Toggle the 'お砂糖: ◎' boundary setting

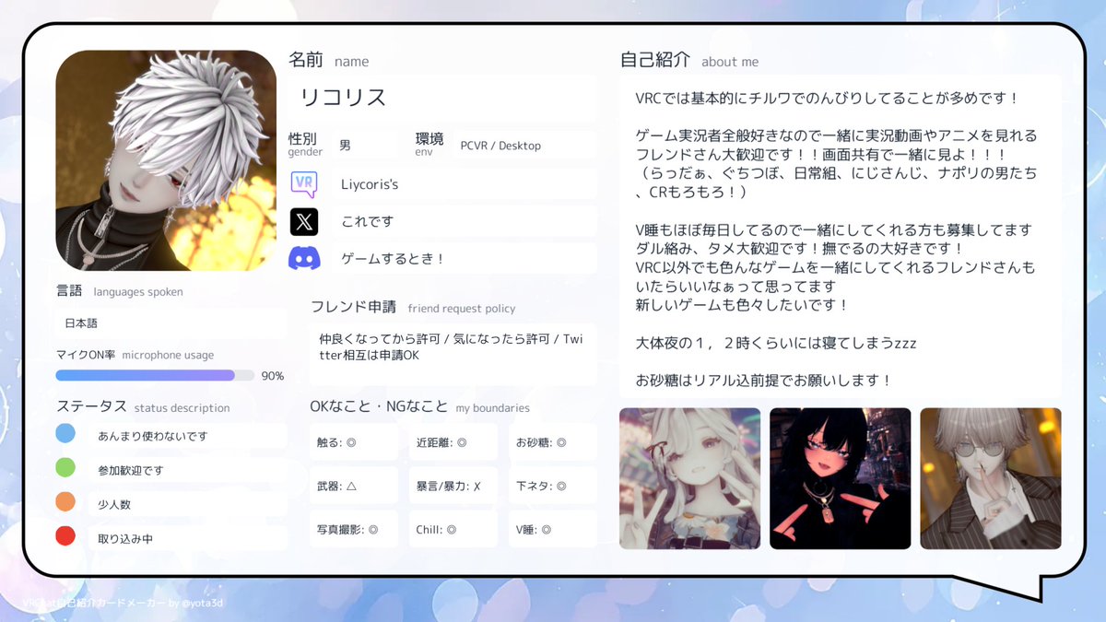tap(552, 442)
